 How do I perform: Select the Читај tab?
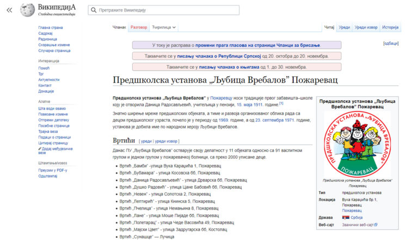pyautogui.click(x=329, y=27)
